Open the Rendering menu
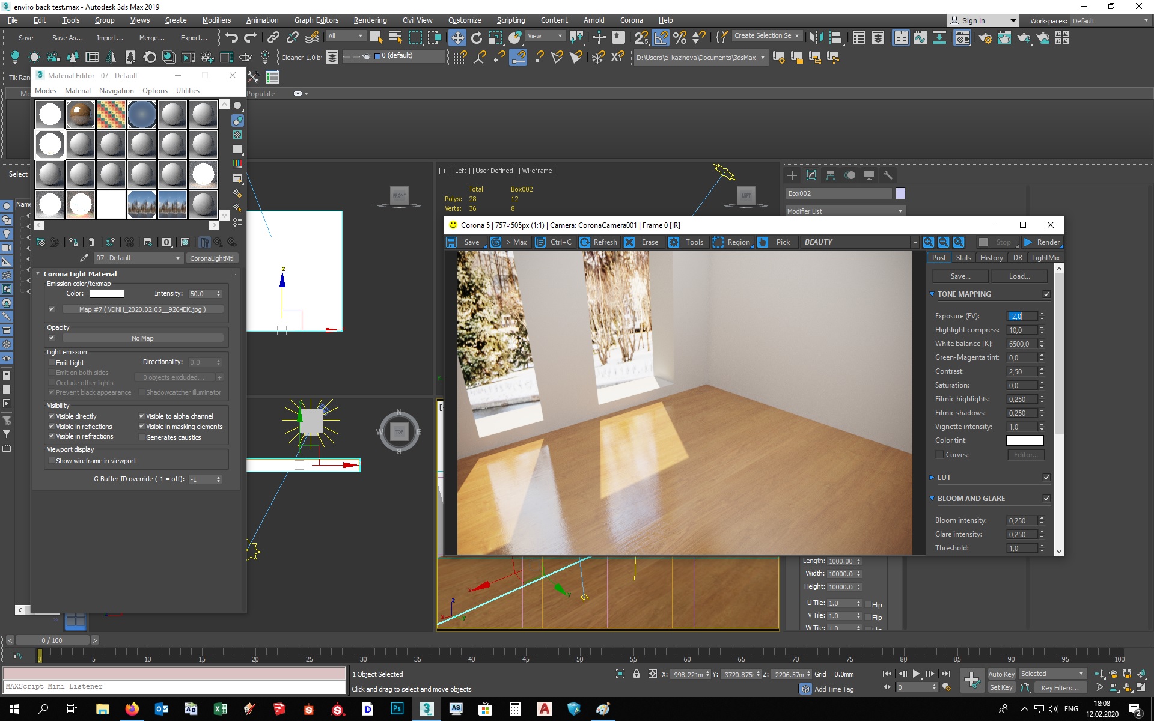The height and width of the screenshot is (721, 1154). pyautogui.click(x=370, y=20)
